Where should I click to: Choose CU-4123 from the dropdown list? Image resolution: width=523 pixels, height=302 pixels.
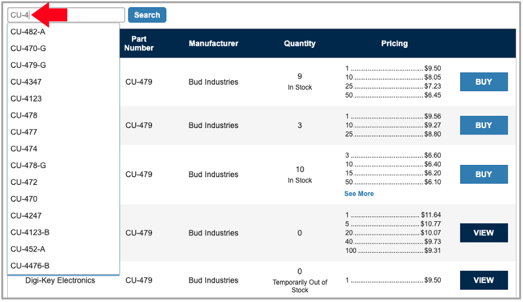(26, 99)
